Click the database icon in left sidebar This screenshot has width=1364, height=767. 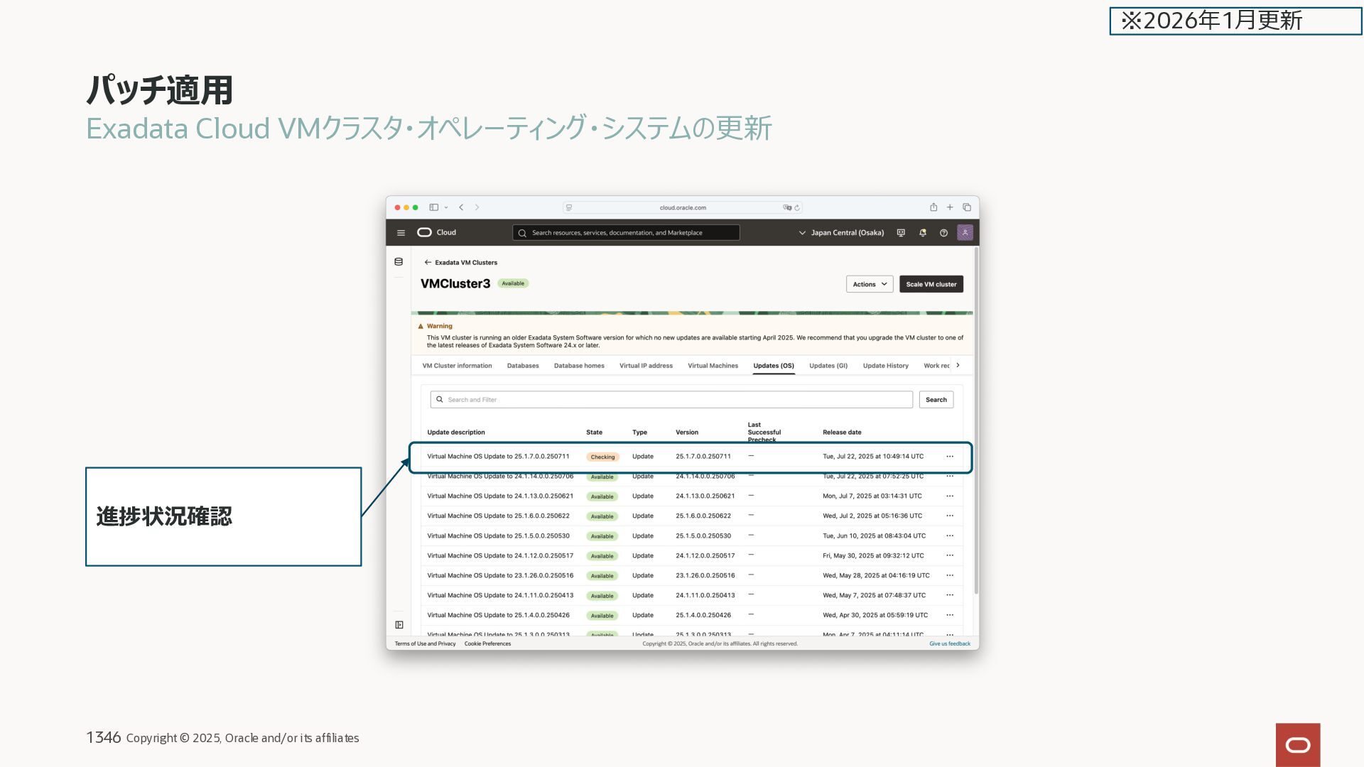399,262
